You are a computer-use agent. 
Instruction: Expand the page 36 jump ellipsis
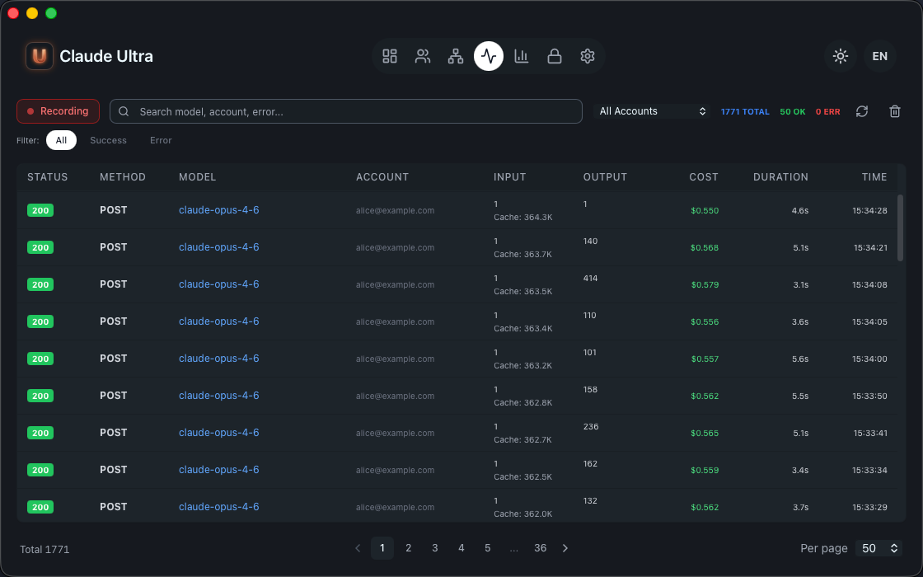(x=513, y=547)
